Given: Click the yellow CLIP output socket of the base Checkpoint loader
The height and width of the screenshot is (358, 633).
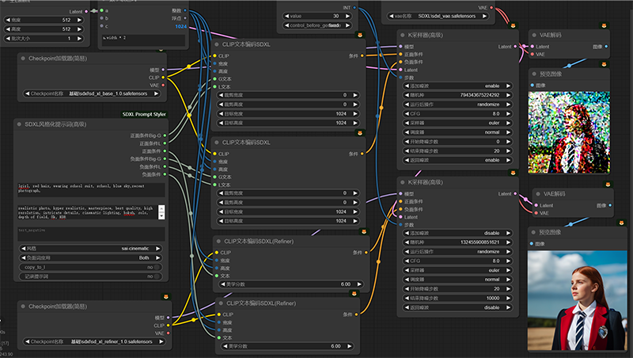Looking at the screenshot, I should (x=163, y=78).
